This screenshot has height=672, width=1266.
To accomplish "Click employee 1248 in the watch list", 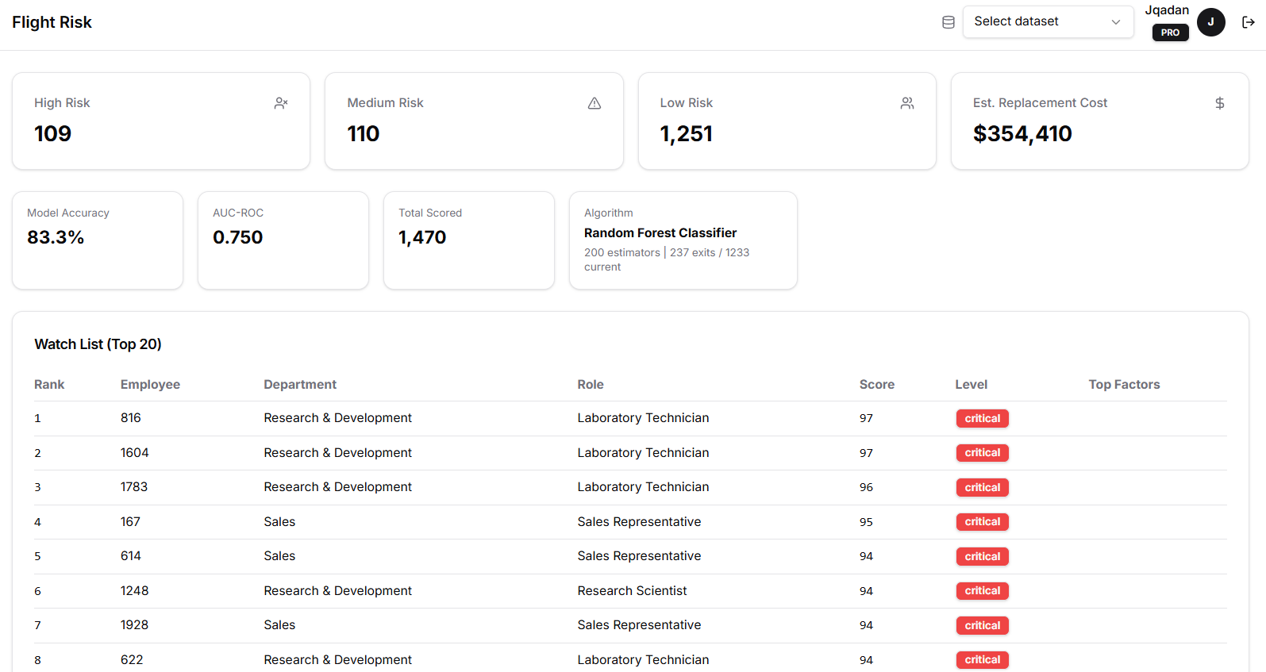I will 134,590.
